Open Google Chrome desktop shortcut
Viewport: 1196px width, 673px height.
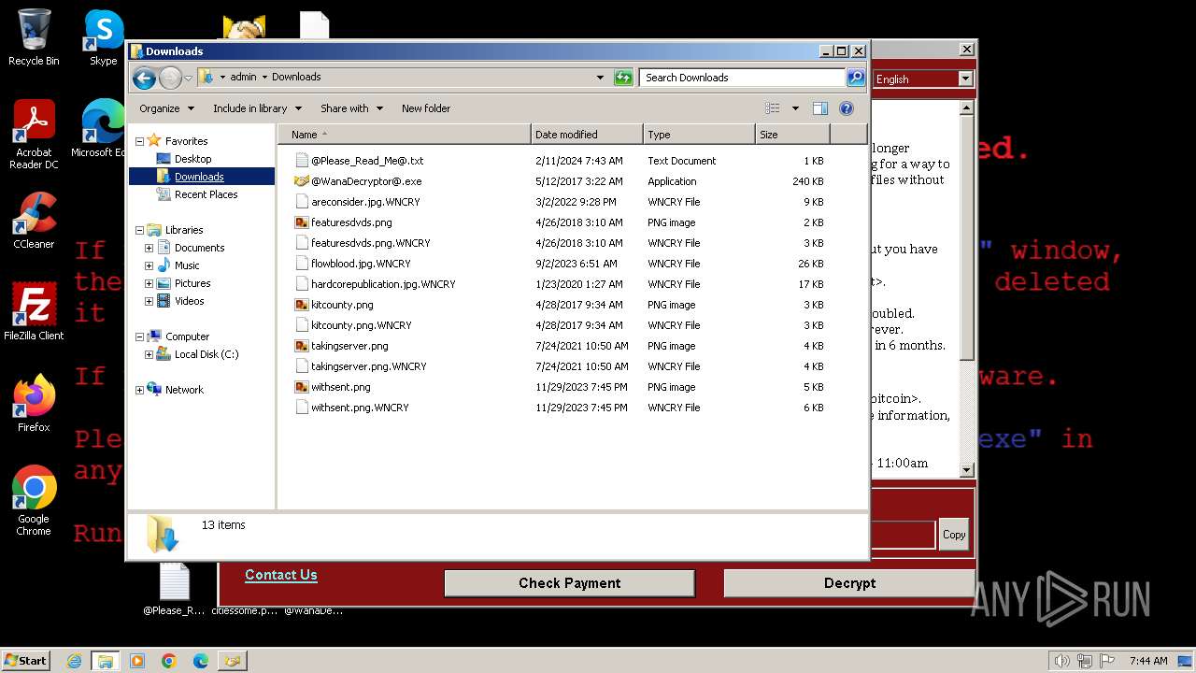(34, 500)
